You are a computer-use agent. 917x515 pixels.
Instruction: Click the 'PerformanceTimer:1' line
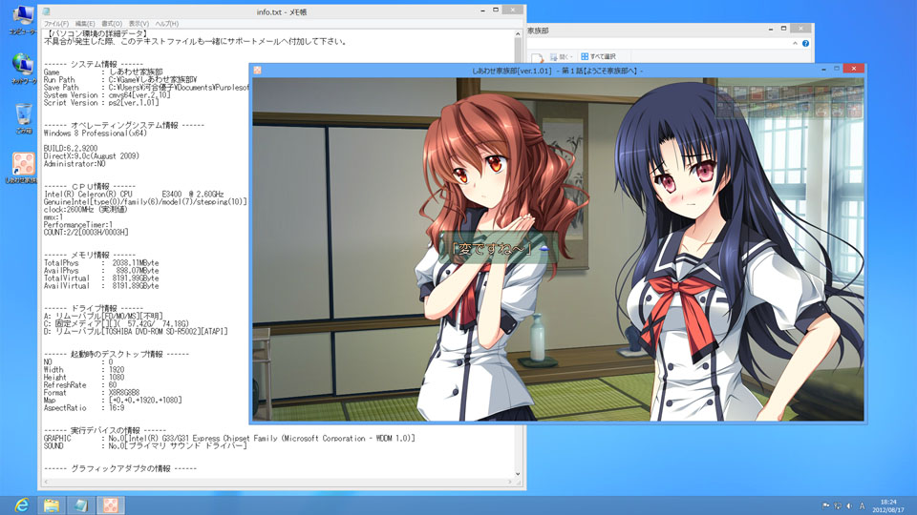pos(78,224)
